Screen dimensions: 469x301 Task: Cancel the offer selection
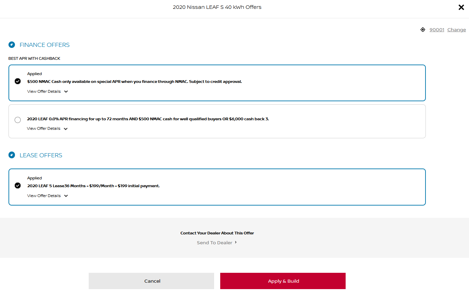(151, 281)
